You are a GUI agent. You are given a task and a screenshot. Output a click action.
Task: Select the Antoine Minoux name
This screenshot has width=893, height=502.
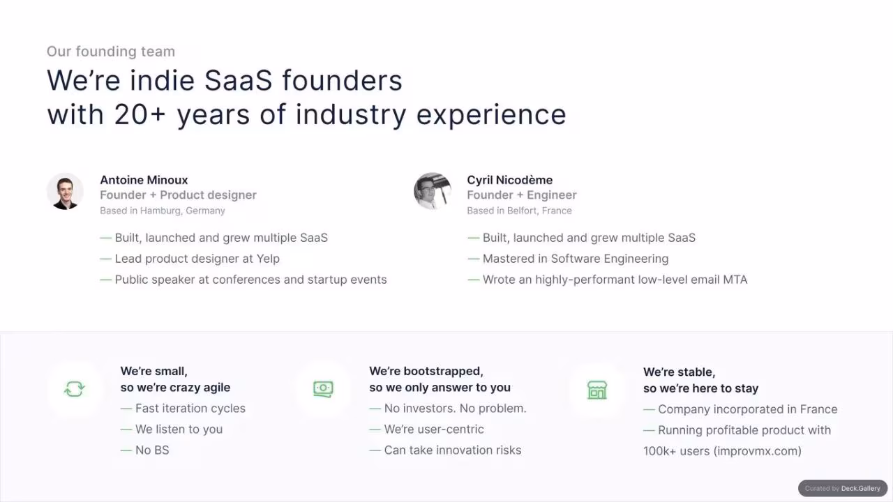pyautogui.click(x=144, y=180)
